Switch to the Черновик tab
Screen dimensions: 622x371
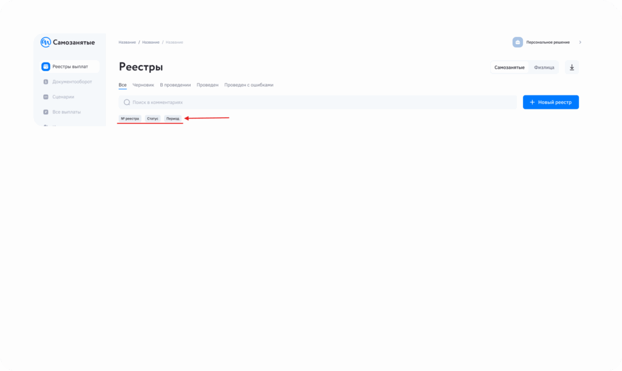143,85
